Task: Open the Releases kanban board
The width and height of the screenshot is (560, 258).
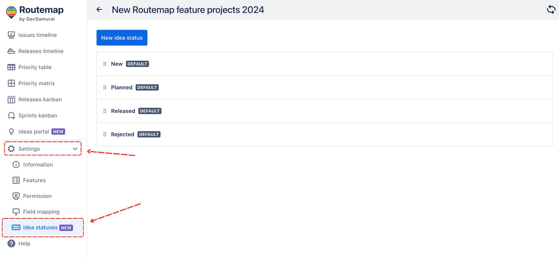Action: [40, 99]
